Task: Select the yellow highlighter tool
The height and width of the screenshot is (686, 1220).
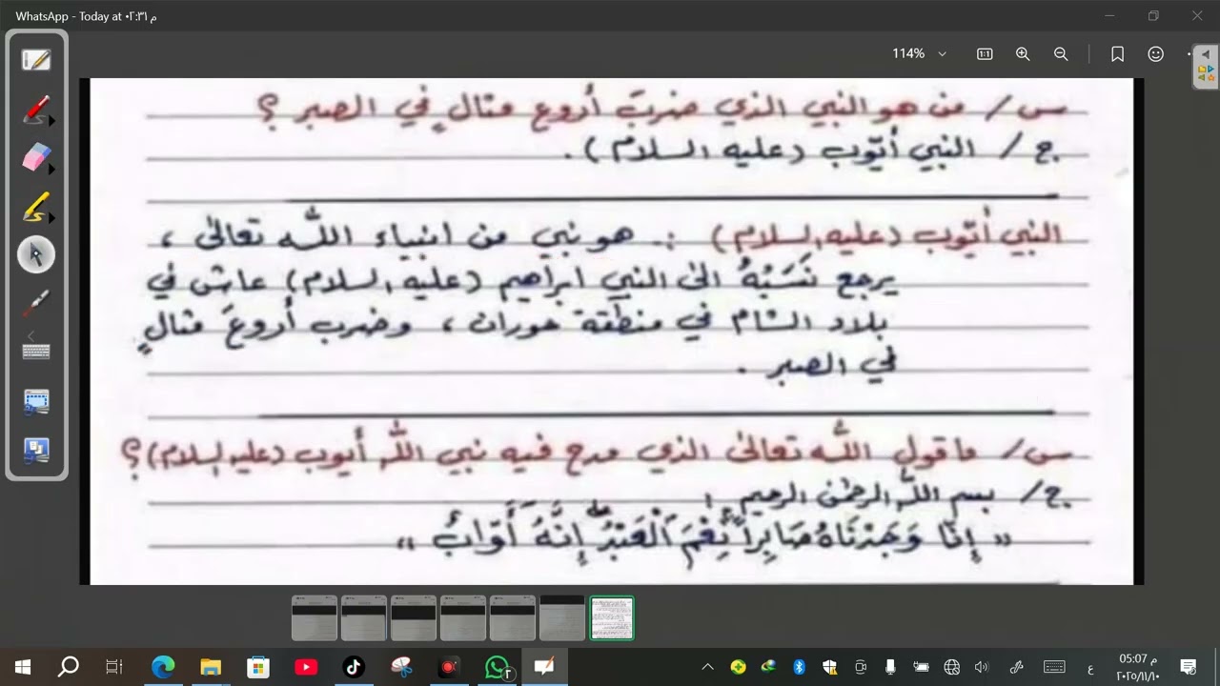Action: (34, 206)
